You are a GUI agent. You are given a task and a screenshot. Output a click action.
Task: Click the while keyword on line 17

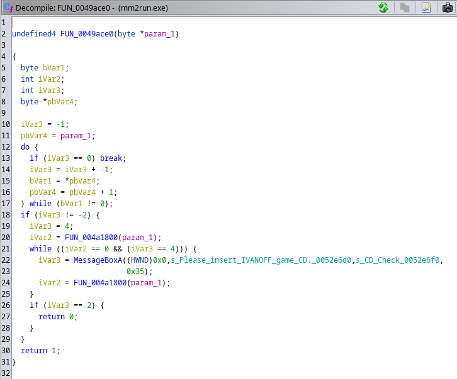[x=40, y=204]
